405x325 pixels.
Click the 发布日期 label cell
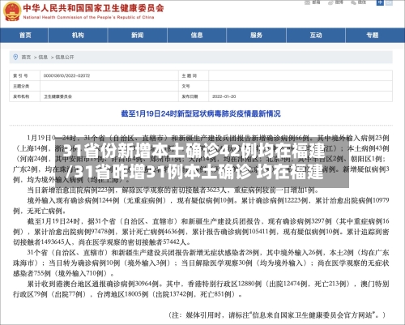(x=194, y=96)
